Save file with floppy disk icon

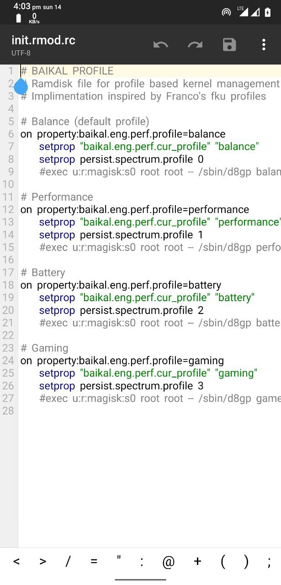tap(229, 45)
